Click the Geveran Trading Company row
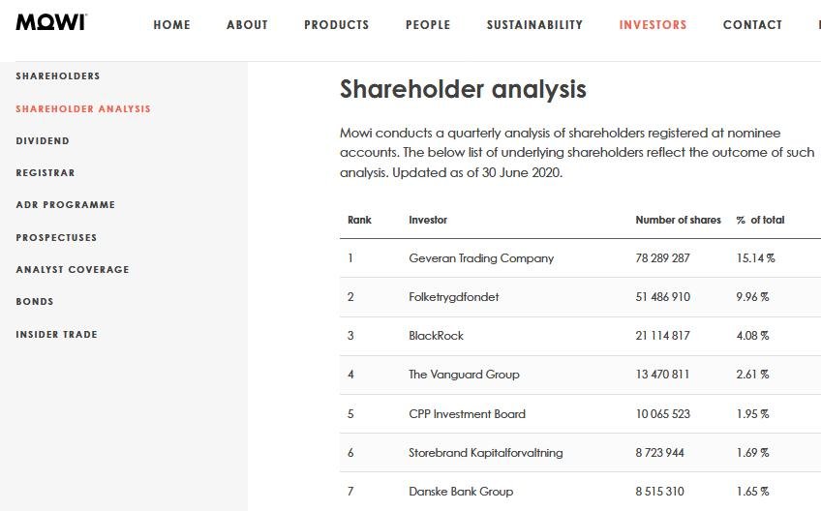Viewport: 821px width, 511px height. click(481, 258)
